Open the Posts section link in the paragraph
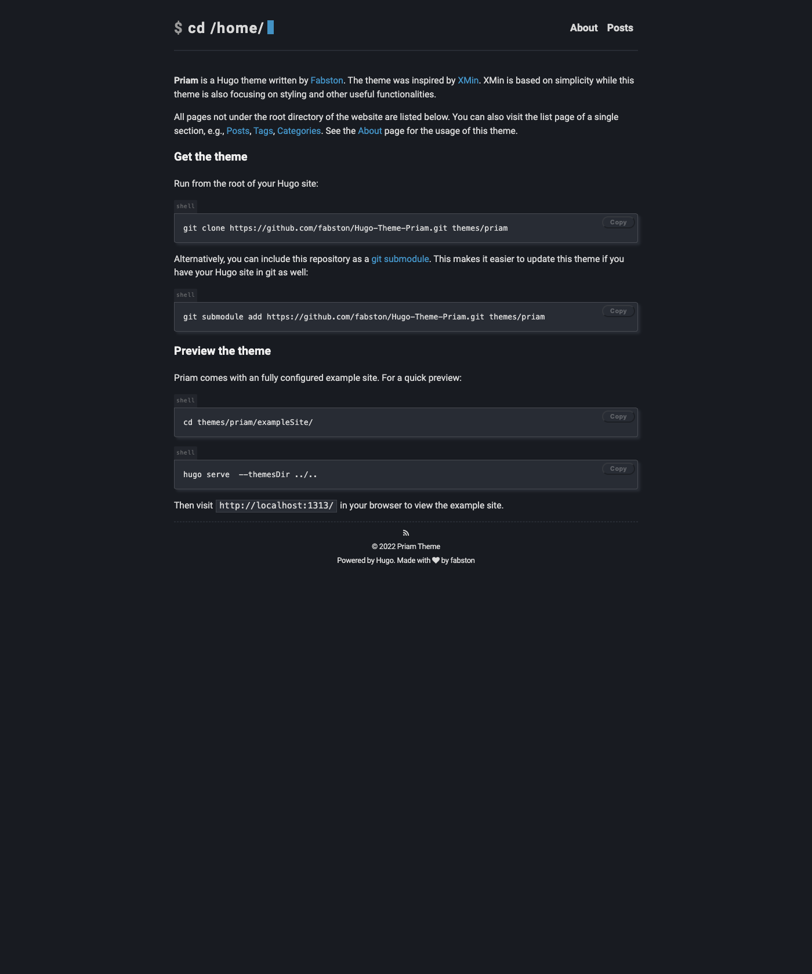This screenshot has width=812, height=974. pos(238,131)
